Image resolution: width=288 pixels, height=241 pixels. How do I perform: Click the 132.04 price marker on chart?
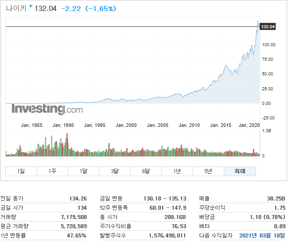(x=268, y=27)
